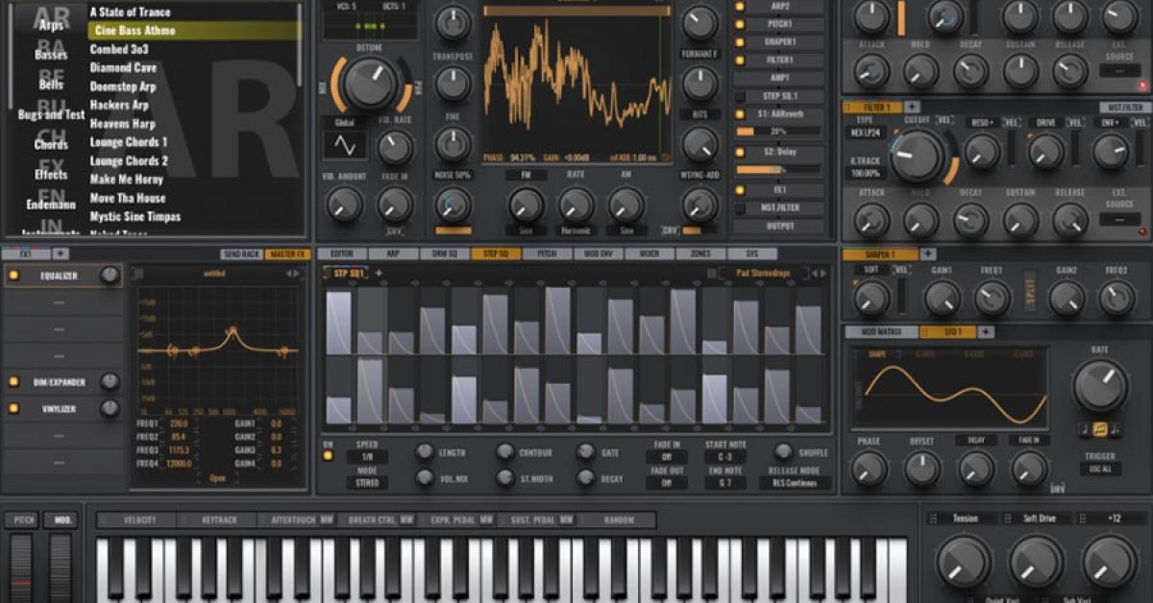
Task: Click the filter DRIVE knob
Action: point(1045,152)
